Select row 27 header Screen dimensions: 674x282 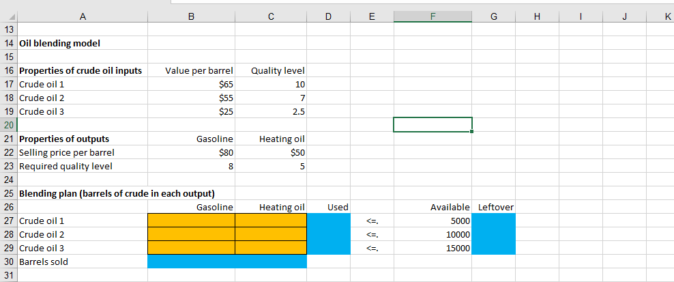9,221
